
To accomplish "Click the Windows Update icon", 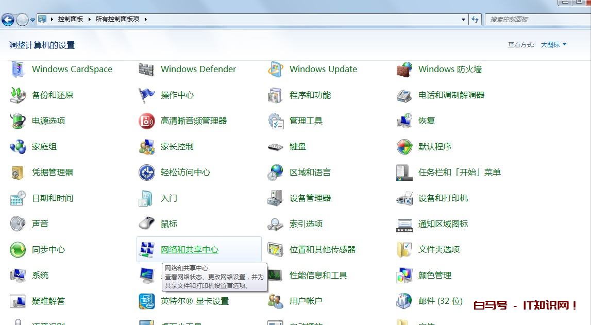I will (276, 70).
